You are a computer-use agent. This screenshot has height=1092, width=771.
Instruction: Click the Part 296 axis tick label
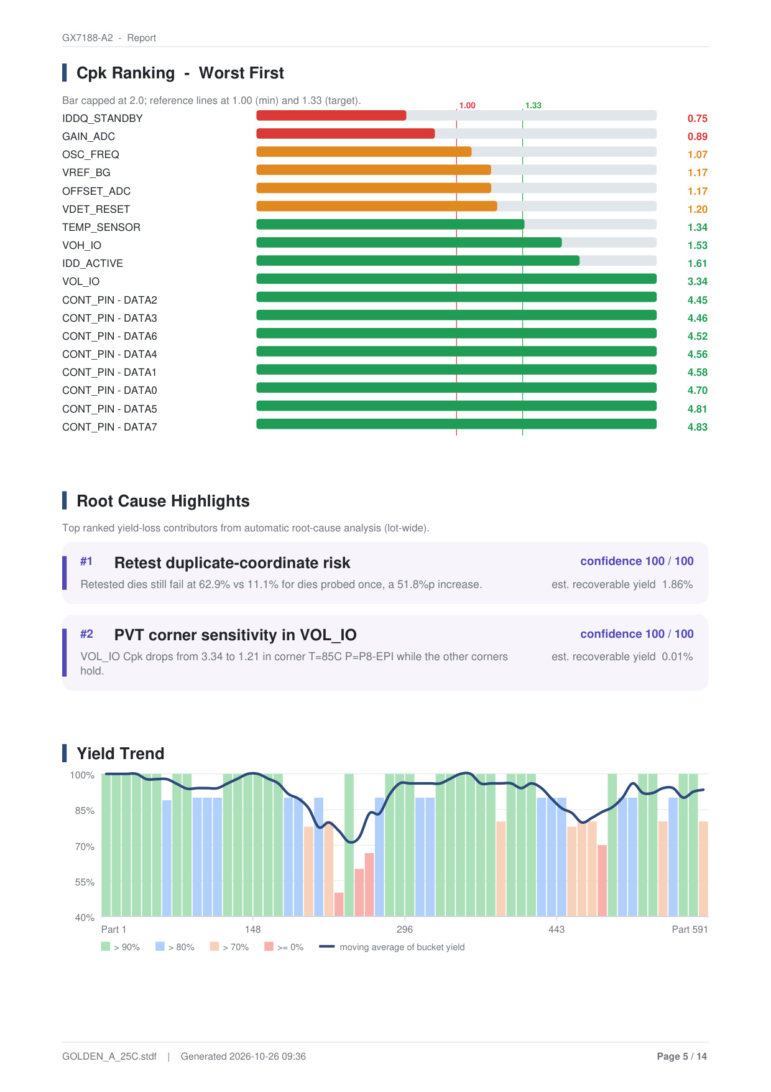pyautogui.click(x=404, y=929)
